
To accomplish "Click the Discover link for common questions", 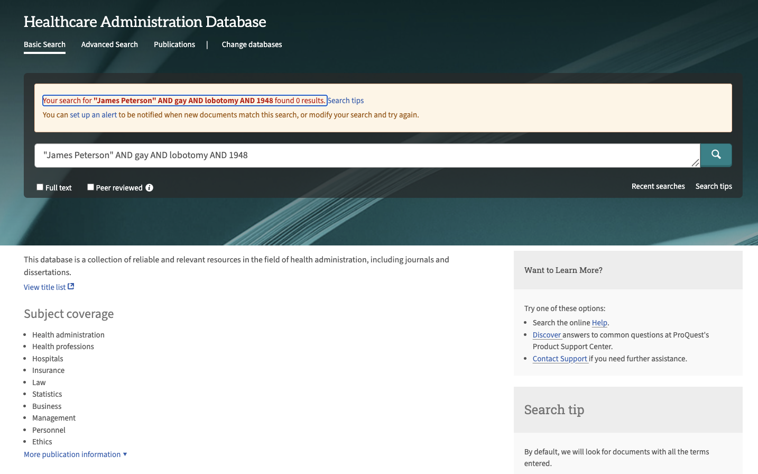I will click(547, 335).
